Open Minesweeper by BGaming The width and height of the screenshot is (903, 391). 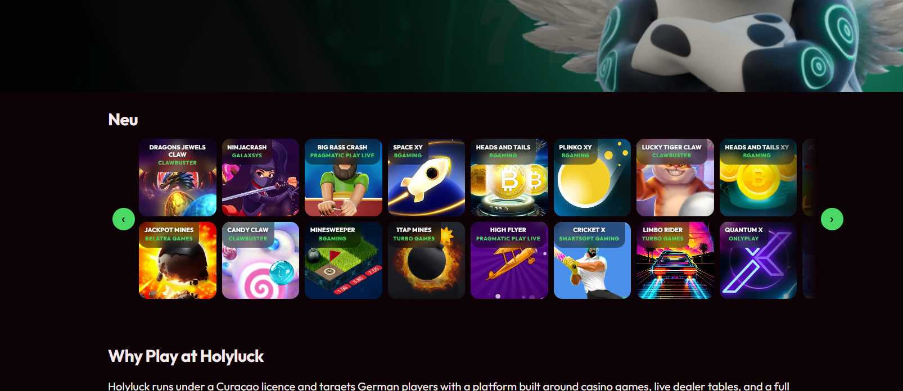point(344,260)
